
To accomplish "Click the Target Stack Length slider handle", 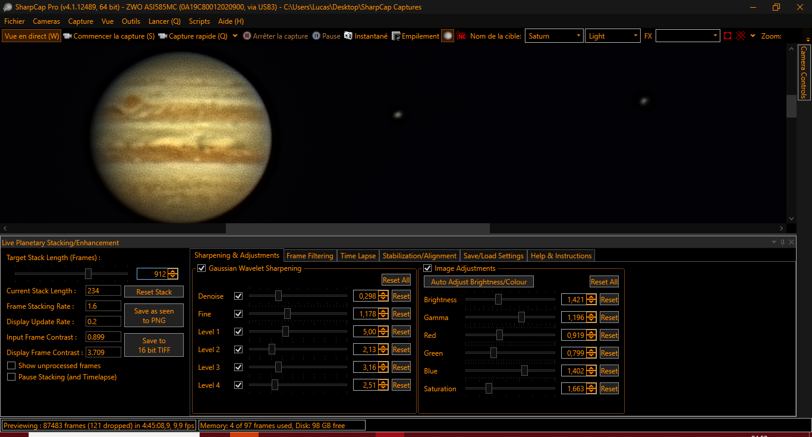I will 88,274.
